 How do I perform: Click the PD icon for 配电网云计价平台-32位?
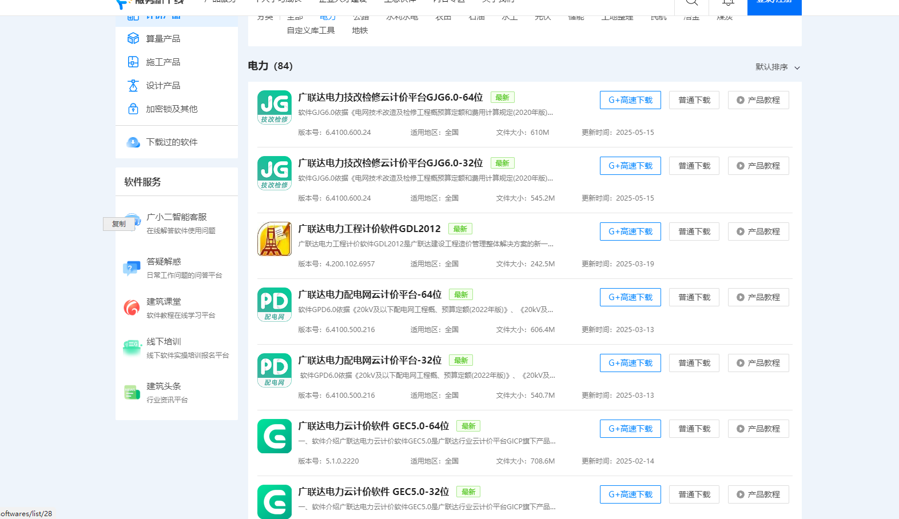point(275,370)
